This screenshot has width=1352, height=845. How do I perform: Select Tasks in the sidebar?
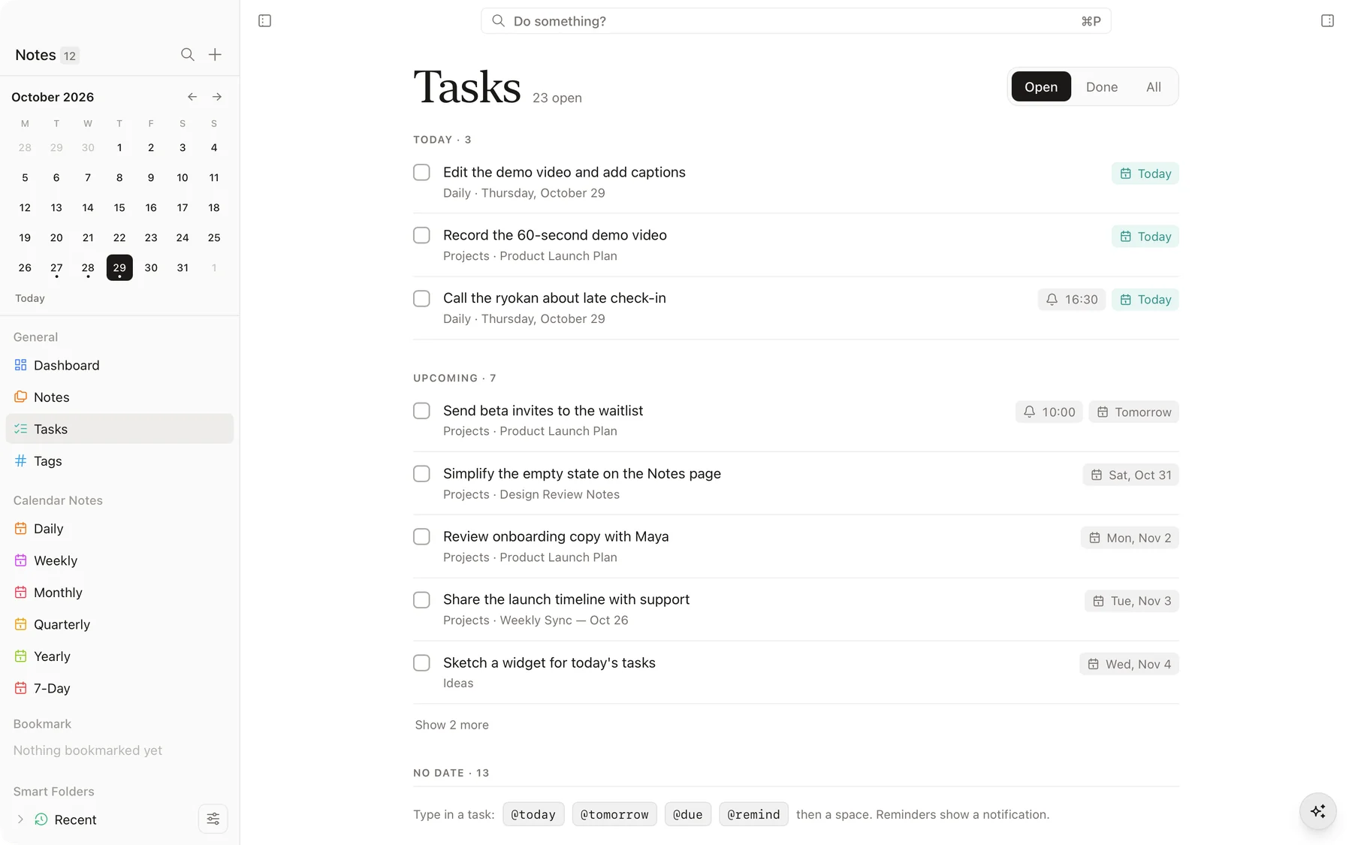coord(120,429)
